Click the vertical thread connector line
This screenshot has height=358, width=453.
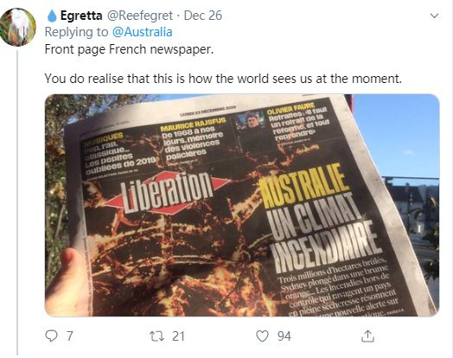(17, 202)
